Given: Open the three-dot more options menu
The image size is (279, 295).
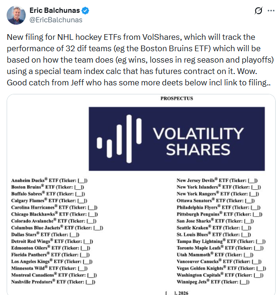Looking at the screenshot, I should click(x=271, y=10).
